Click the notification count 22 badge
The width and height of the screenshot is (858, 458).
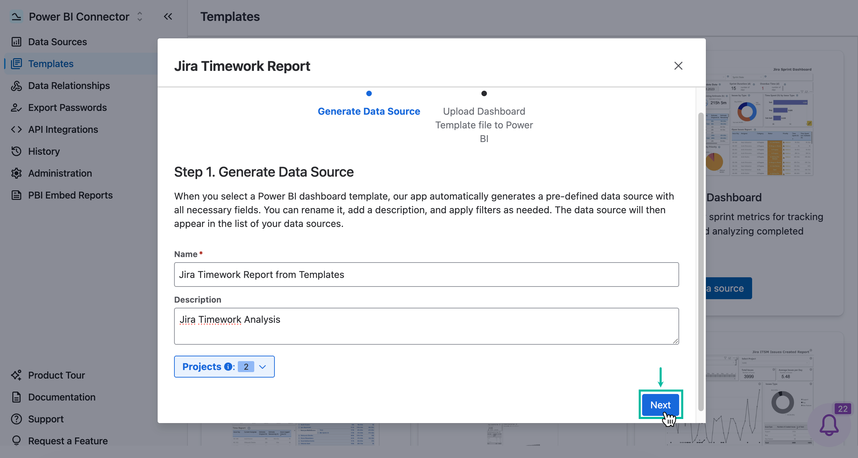coord(843,409)
